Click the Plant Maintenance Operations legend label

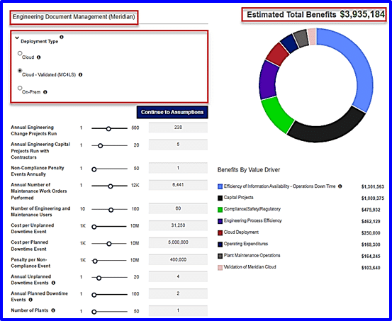click(x=252, y=255)
